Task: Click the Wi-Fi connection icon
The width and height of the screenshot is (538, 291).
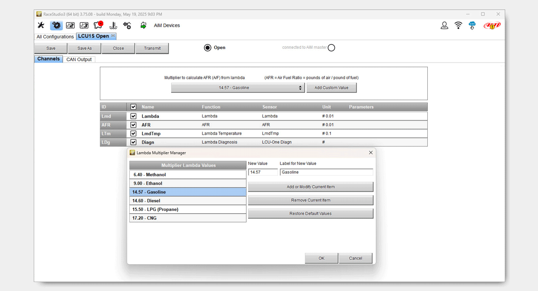Action: tap(458, 26)
